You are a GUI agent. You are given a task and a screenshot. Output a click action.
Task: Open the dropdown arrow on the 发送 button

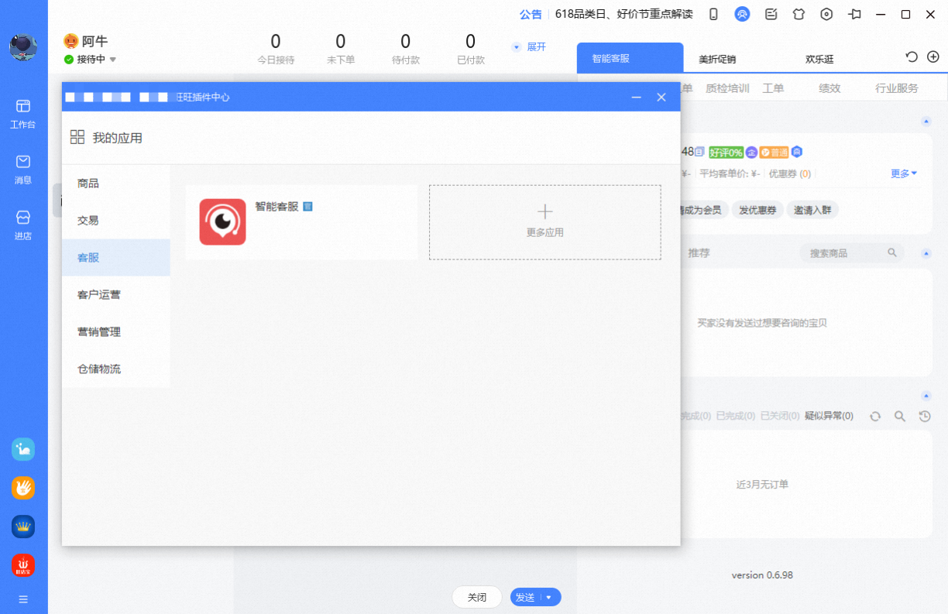[x=549, y=597]
